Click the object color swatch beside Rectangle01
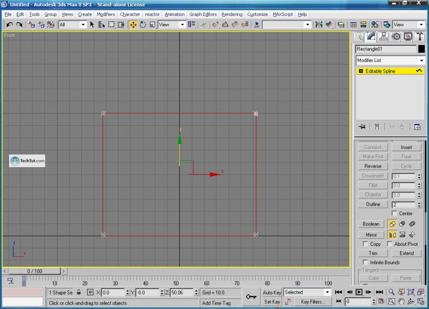 (421, 49)
